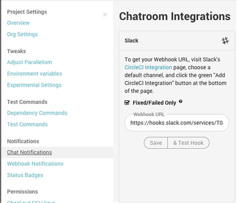Click the Slack hash logo icon
The image size is (237, 203).
pos(225,41)
